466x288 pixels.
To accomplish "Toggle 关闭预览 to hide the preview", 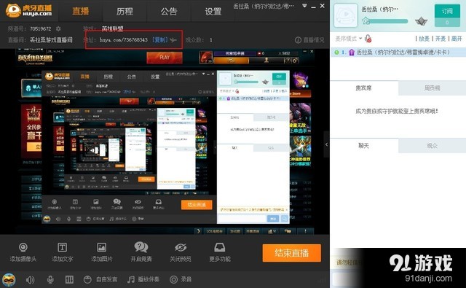I will pos(180,252).
